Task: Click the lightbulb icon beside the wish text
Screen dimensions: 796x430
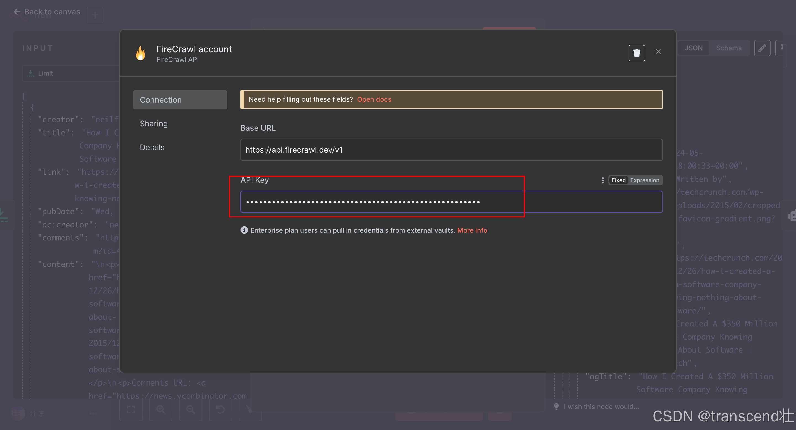Action: click(x=556, y=407)
